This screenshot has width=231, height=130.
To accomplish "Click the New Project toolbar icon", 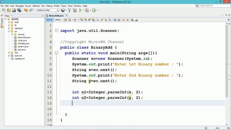I will (x=9, y=10).
